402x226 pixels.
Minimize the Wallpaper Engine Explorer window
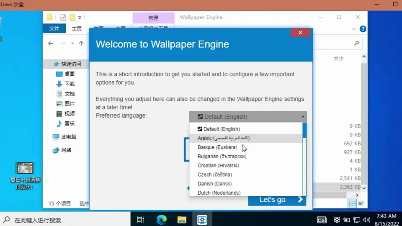[320, 17]
